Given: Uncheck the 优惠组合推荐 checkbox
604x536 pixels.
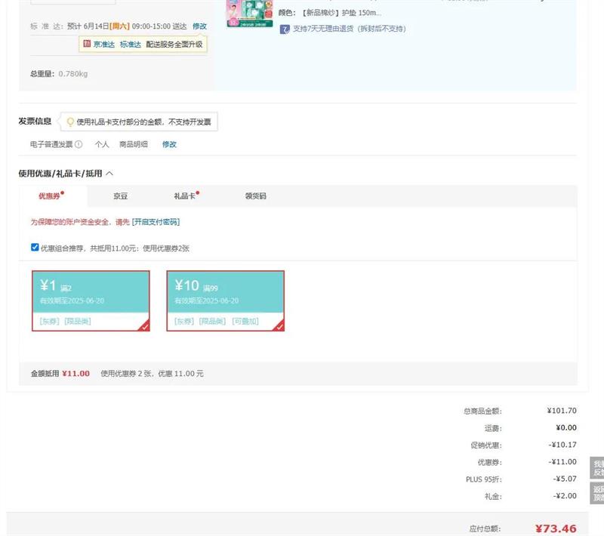Looking at the screenshot, I should (35, 247).
